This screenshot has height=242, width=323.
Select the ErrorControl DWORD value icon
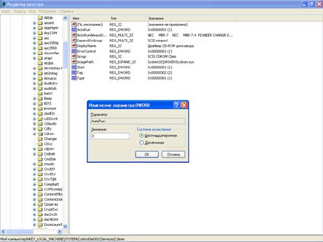coord(74,51)
